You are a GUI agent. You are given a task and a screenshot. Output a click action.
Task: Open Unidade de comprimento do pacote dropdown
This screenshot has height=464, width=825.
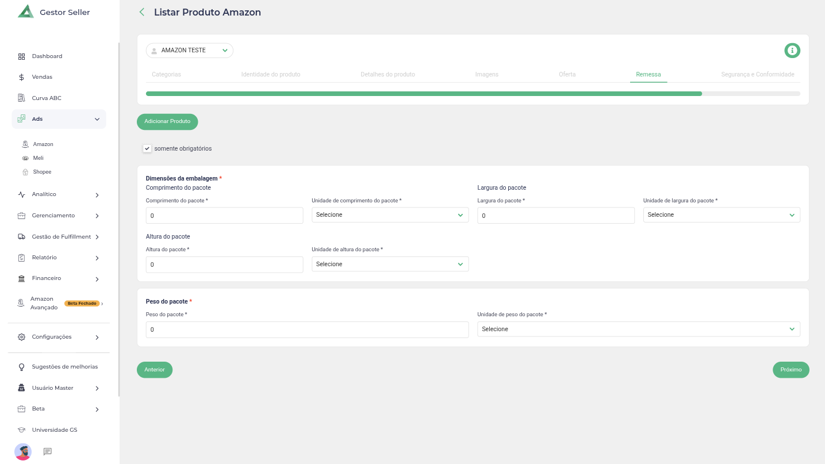click(390, 215)
